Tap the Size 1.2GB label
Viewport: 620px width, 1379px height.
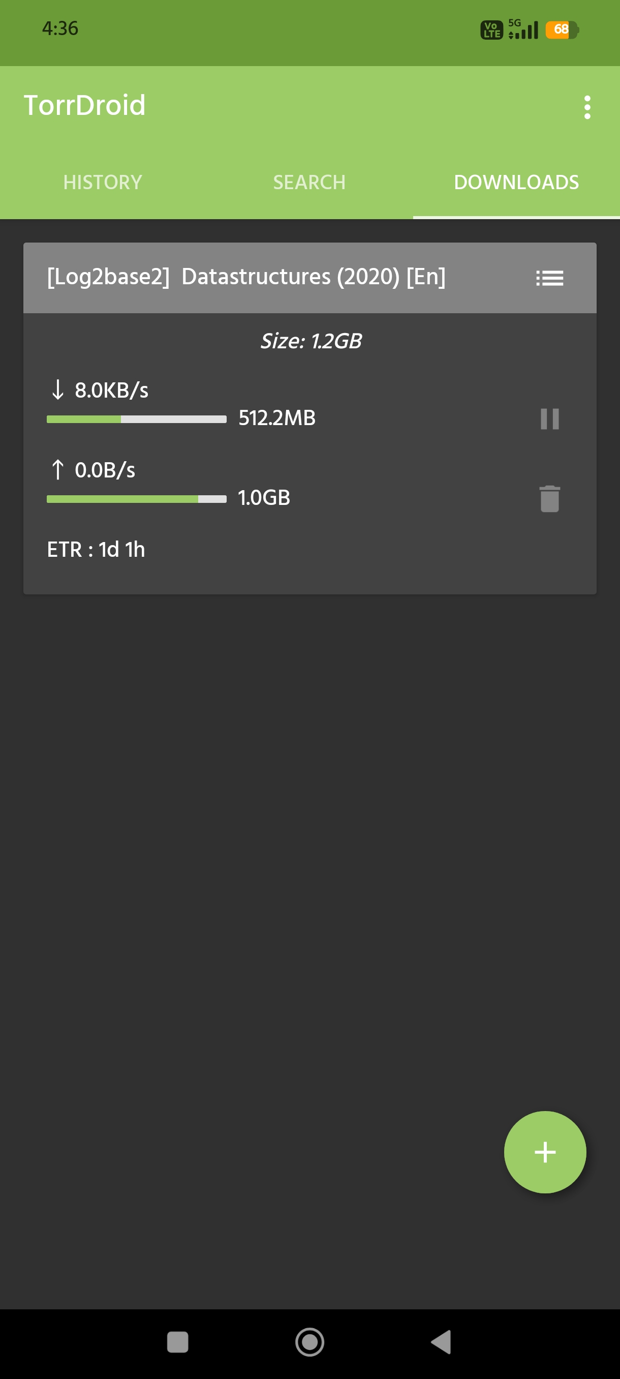(x=311, y=341)
